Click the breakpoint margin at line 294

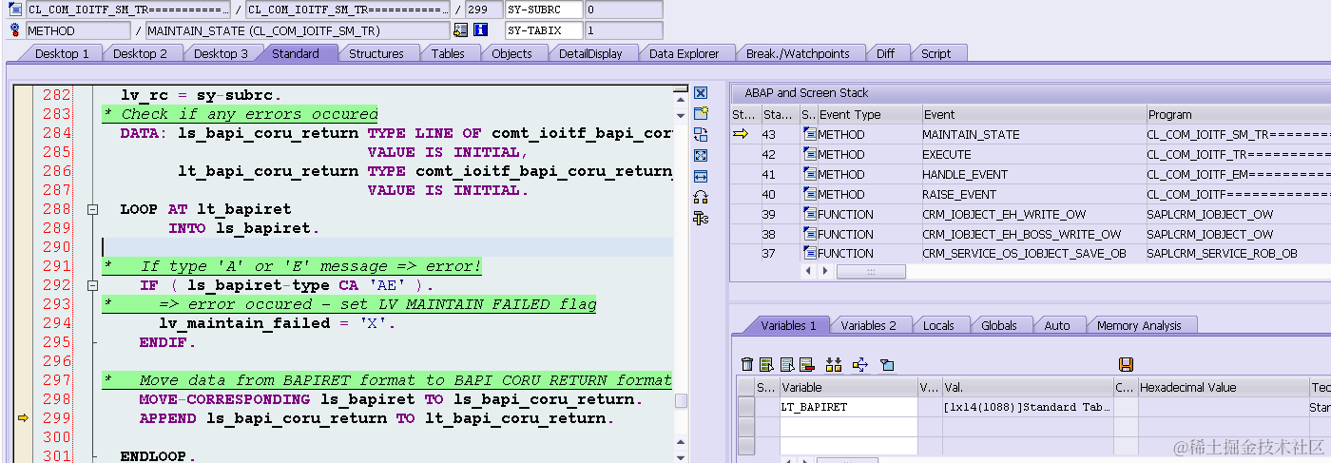(x=23, y=323)
